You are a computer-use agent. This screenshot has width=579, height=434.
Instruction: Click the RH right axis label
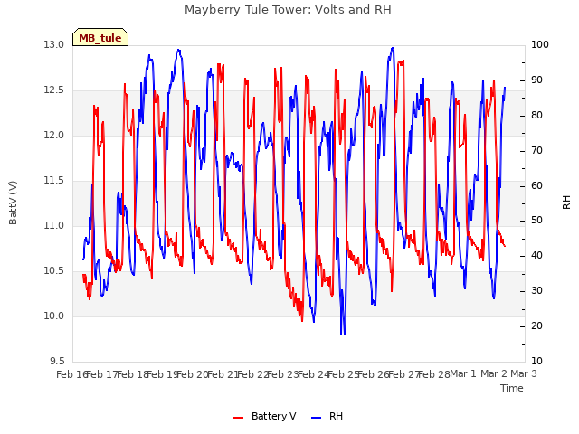coord(566,203)
